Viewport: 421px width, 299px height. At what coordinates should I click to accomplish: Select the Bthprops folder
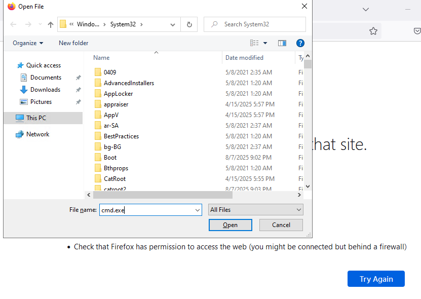click(116, 168)
